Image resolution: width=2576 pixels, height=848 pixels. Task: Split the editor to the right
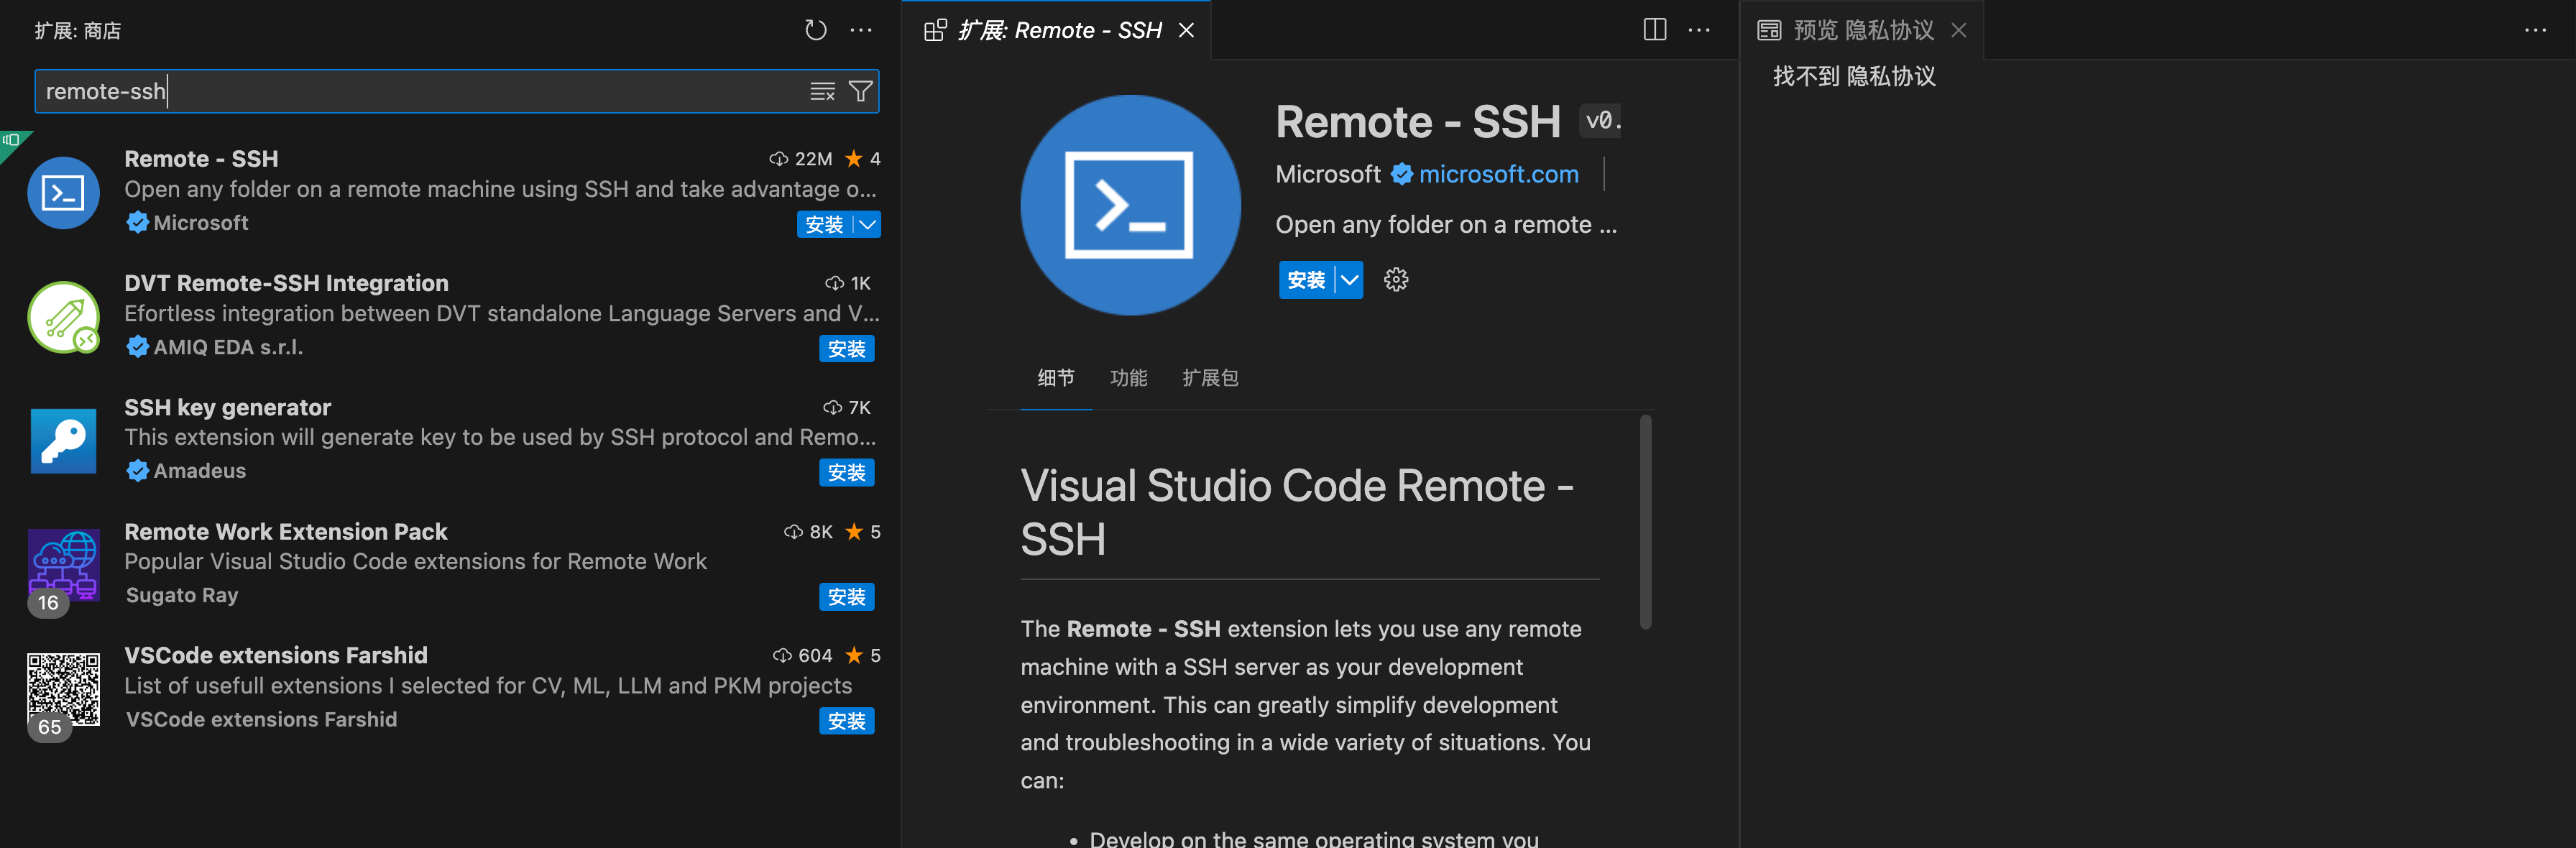pyautogui.click(x=1654, y=30)
